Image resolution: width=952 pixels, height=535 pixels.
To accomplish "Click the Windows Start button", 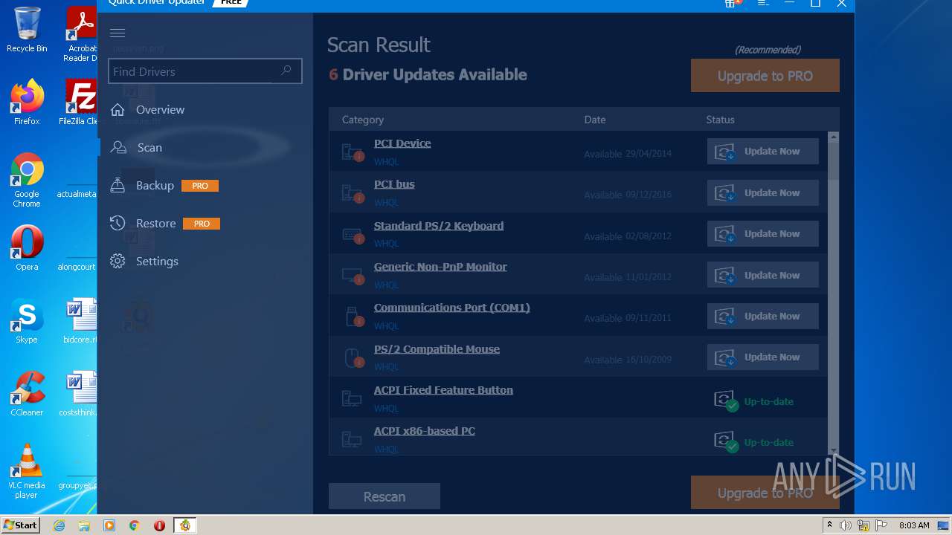I will click(x=21, y=525).
